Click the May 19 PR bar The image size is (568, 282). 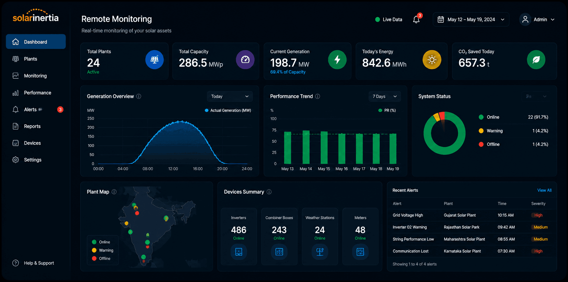(x=393, y=149)
